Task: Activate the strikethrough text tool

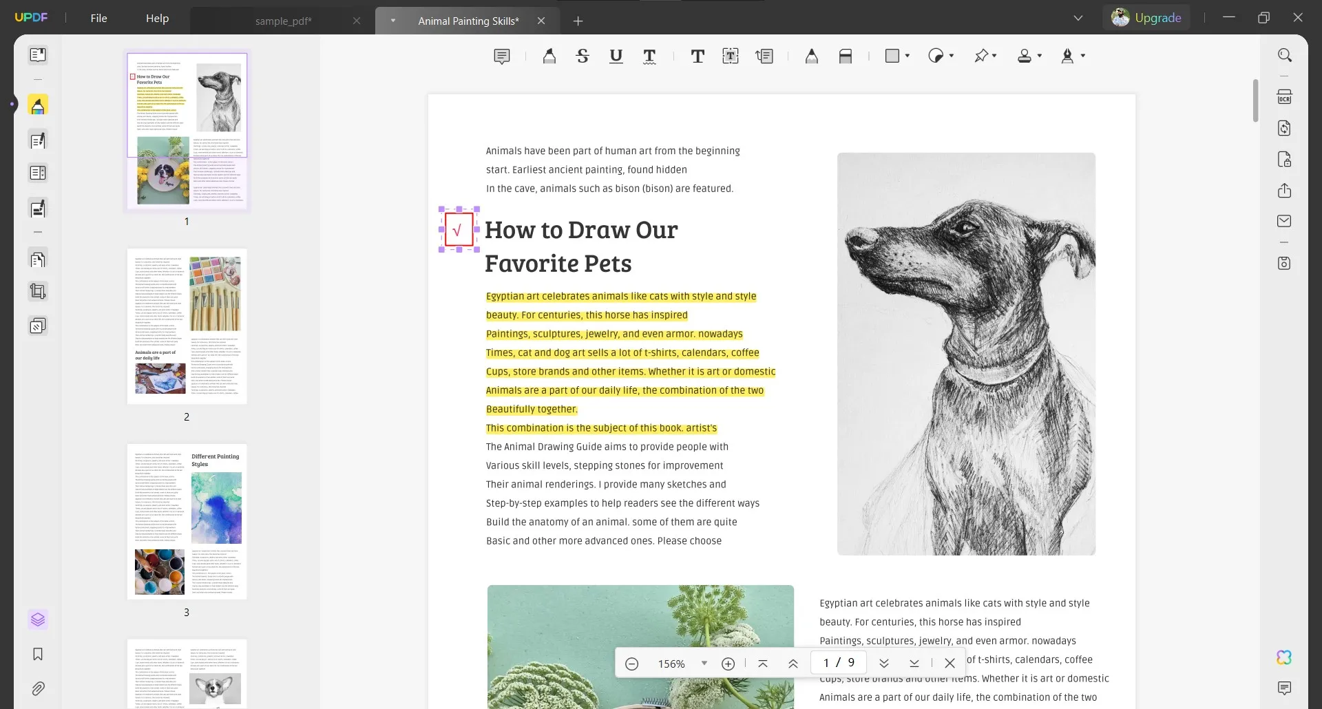Action: [583, 56]
